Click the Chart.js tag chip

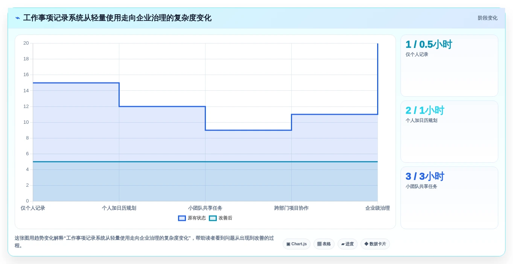point(297,244)
